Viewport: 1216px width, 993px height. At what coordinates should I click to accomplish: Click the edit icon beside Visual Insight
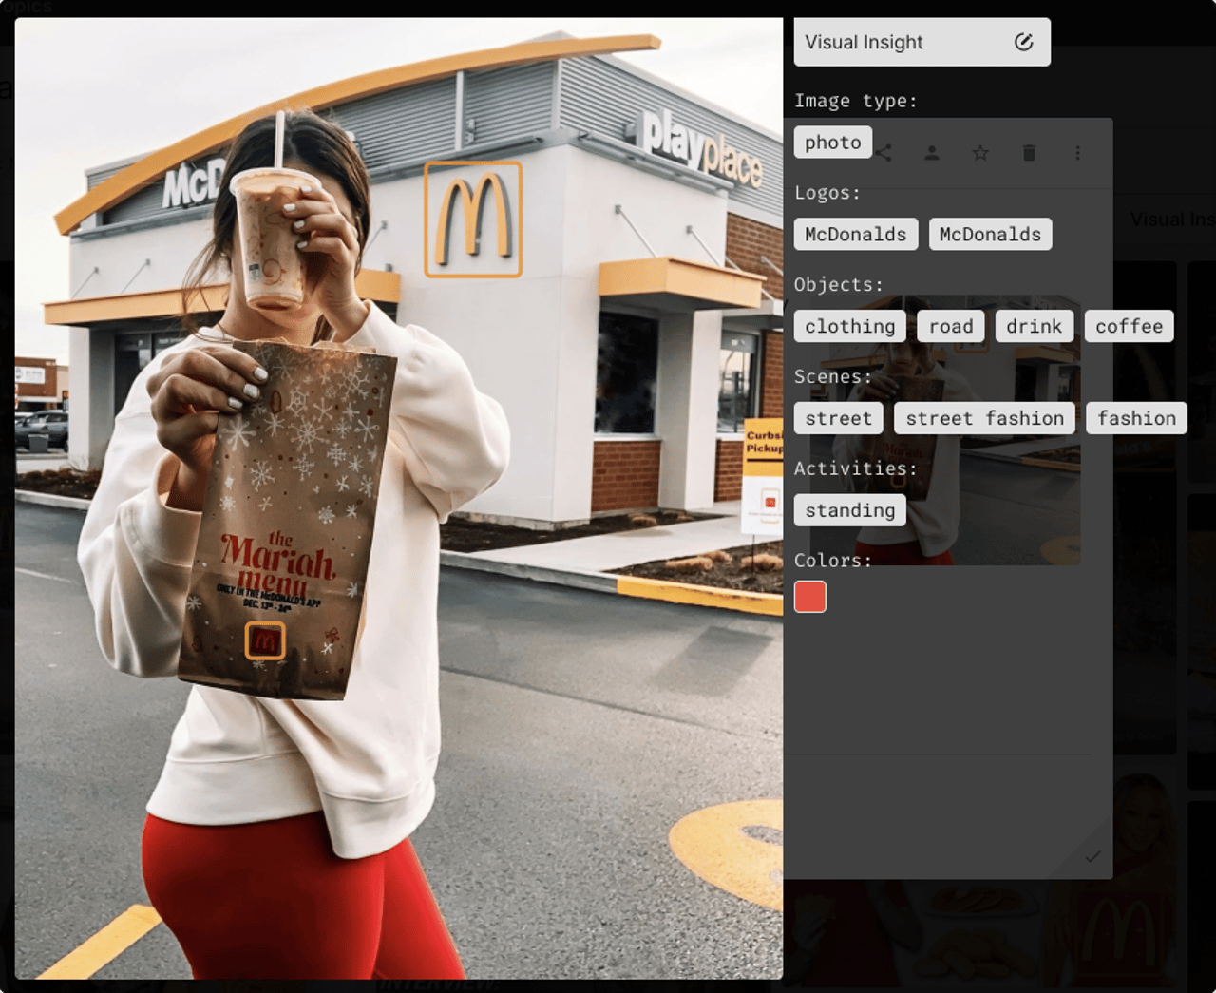click(1023, 42)
